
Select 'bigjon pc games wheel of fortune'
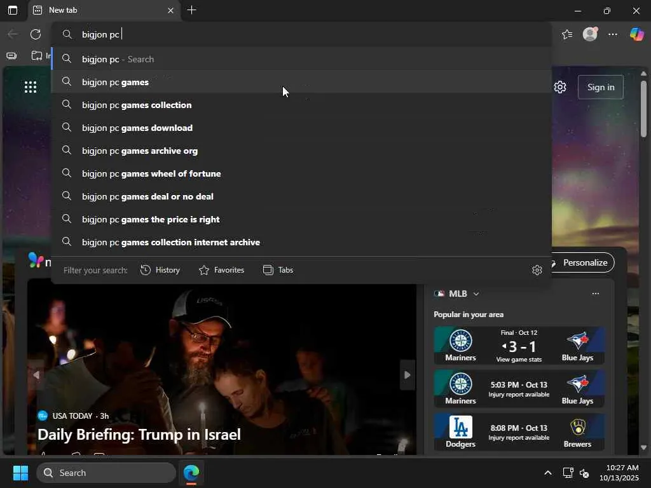301,173
